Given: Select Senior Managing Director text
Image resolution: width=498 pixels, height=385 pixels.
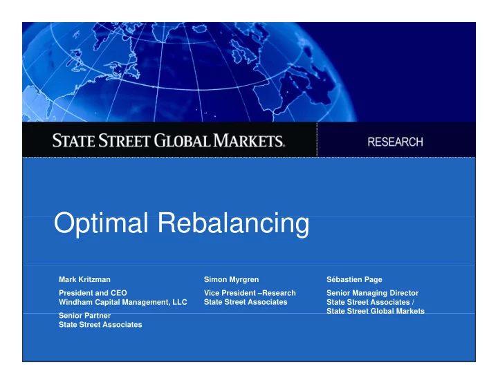Looking at the screenshot, I should pyautogui.click(x=372, y=293).
